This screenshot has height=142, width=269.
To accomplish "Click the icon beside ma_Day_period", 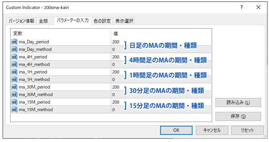I will (x=14, y=42).
